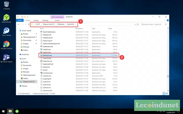
Task: Switch to large thumbnails view icon
Action: tap(167, 94)
